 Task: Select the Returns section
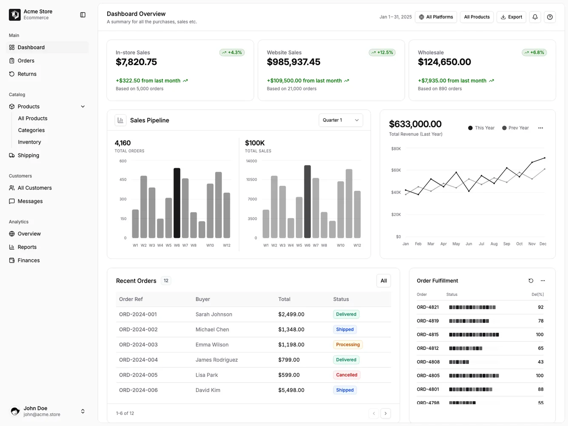point(27,74)
